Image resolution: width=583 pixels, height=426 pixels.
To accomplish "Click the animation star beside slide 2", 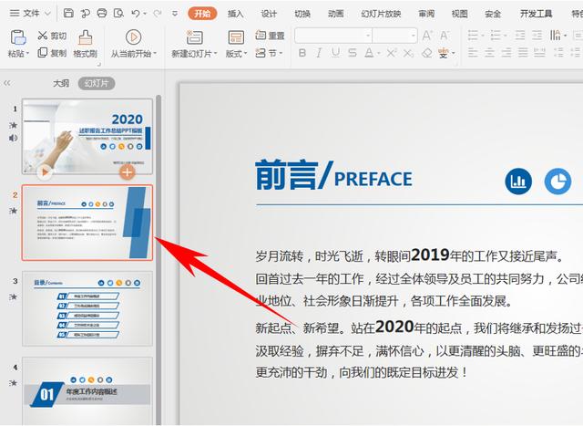I will tap(14, 211).
